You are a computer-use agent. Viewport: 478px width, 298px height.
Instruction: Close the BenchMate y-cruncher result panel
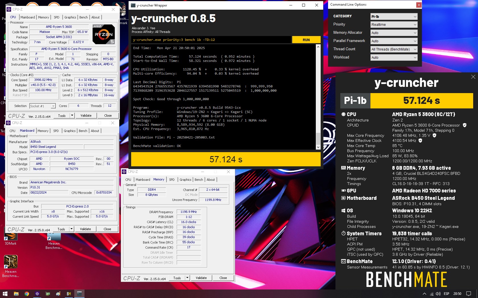473,77
